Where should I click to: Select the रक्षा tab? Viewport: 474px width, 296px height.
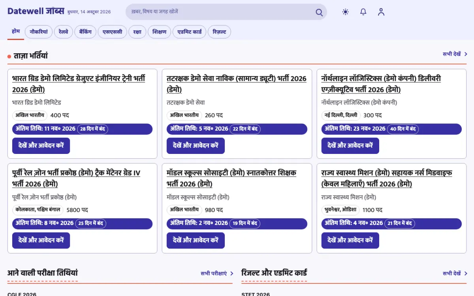pyautogui.click(x=137, y=32)
